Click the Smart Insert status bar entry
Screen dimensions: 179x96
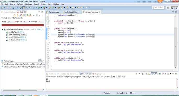122,93
